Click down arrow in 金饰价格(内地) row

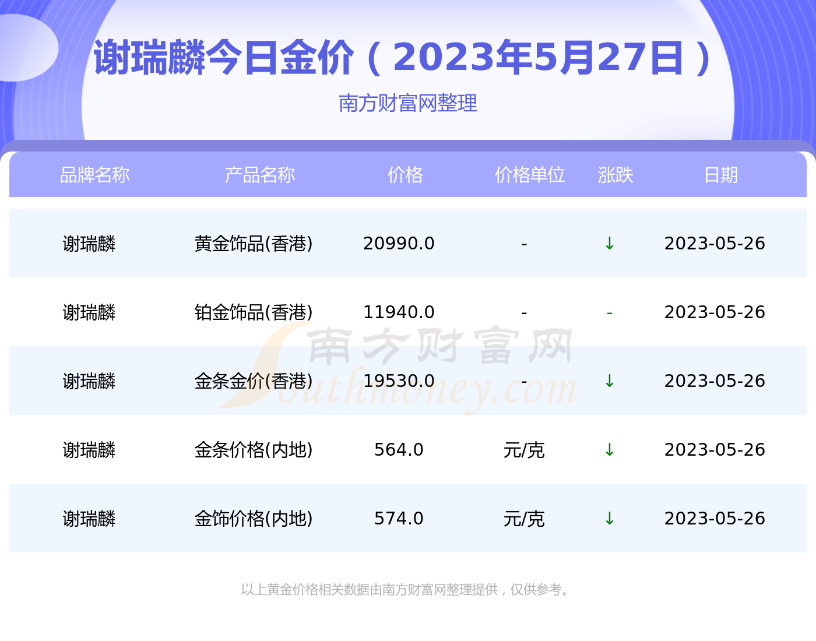[x=610, y=518]
